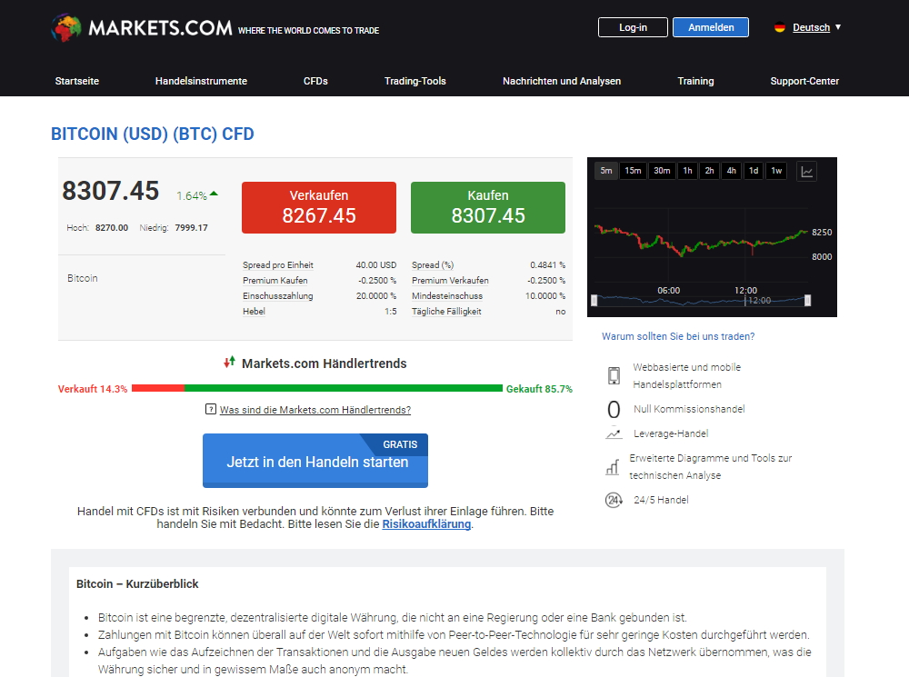Click the Markets.com globe logo
This screenshot has height=677, width=909.
point(66,27)
